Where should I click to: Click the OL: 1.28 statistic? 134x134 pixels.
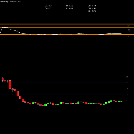pyautogui.click(x=92, y=11)
